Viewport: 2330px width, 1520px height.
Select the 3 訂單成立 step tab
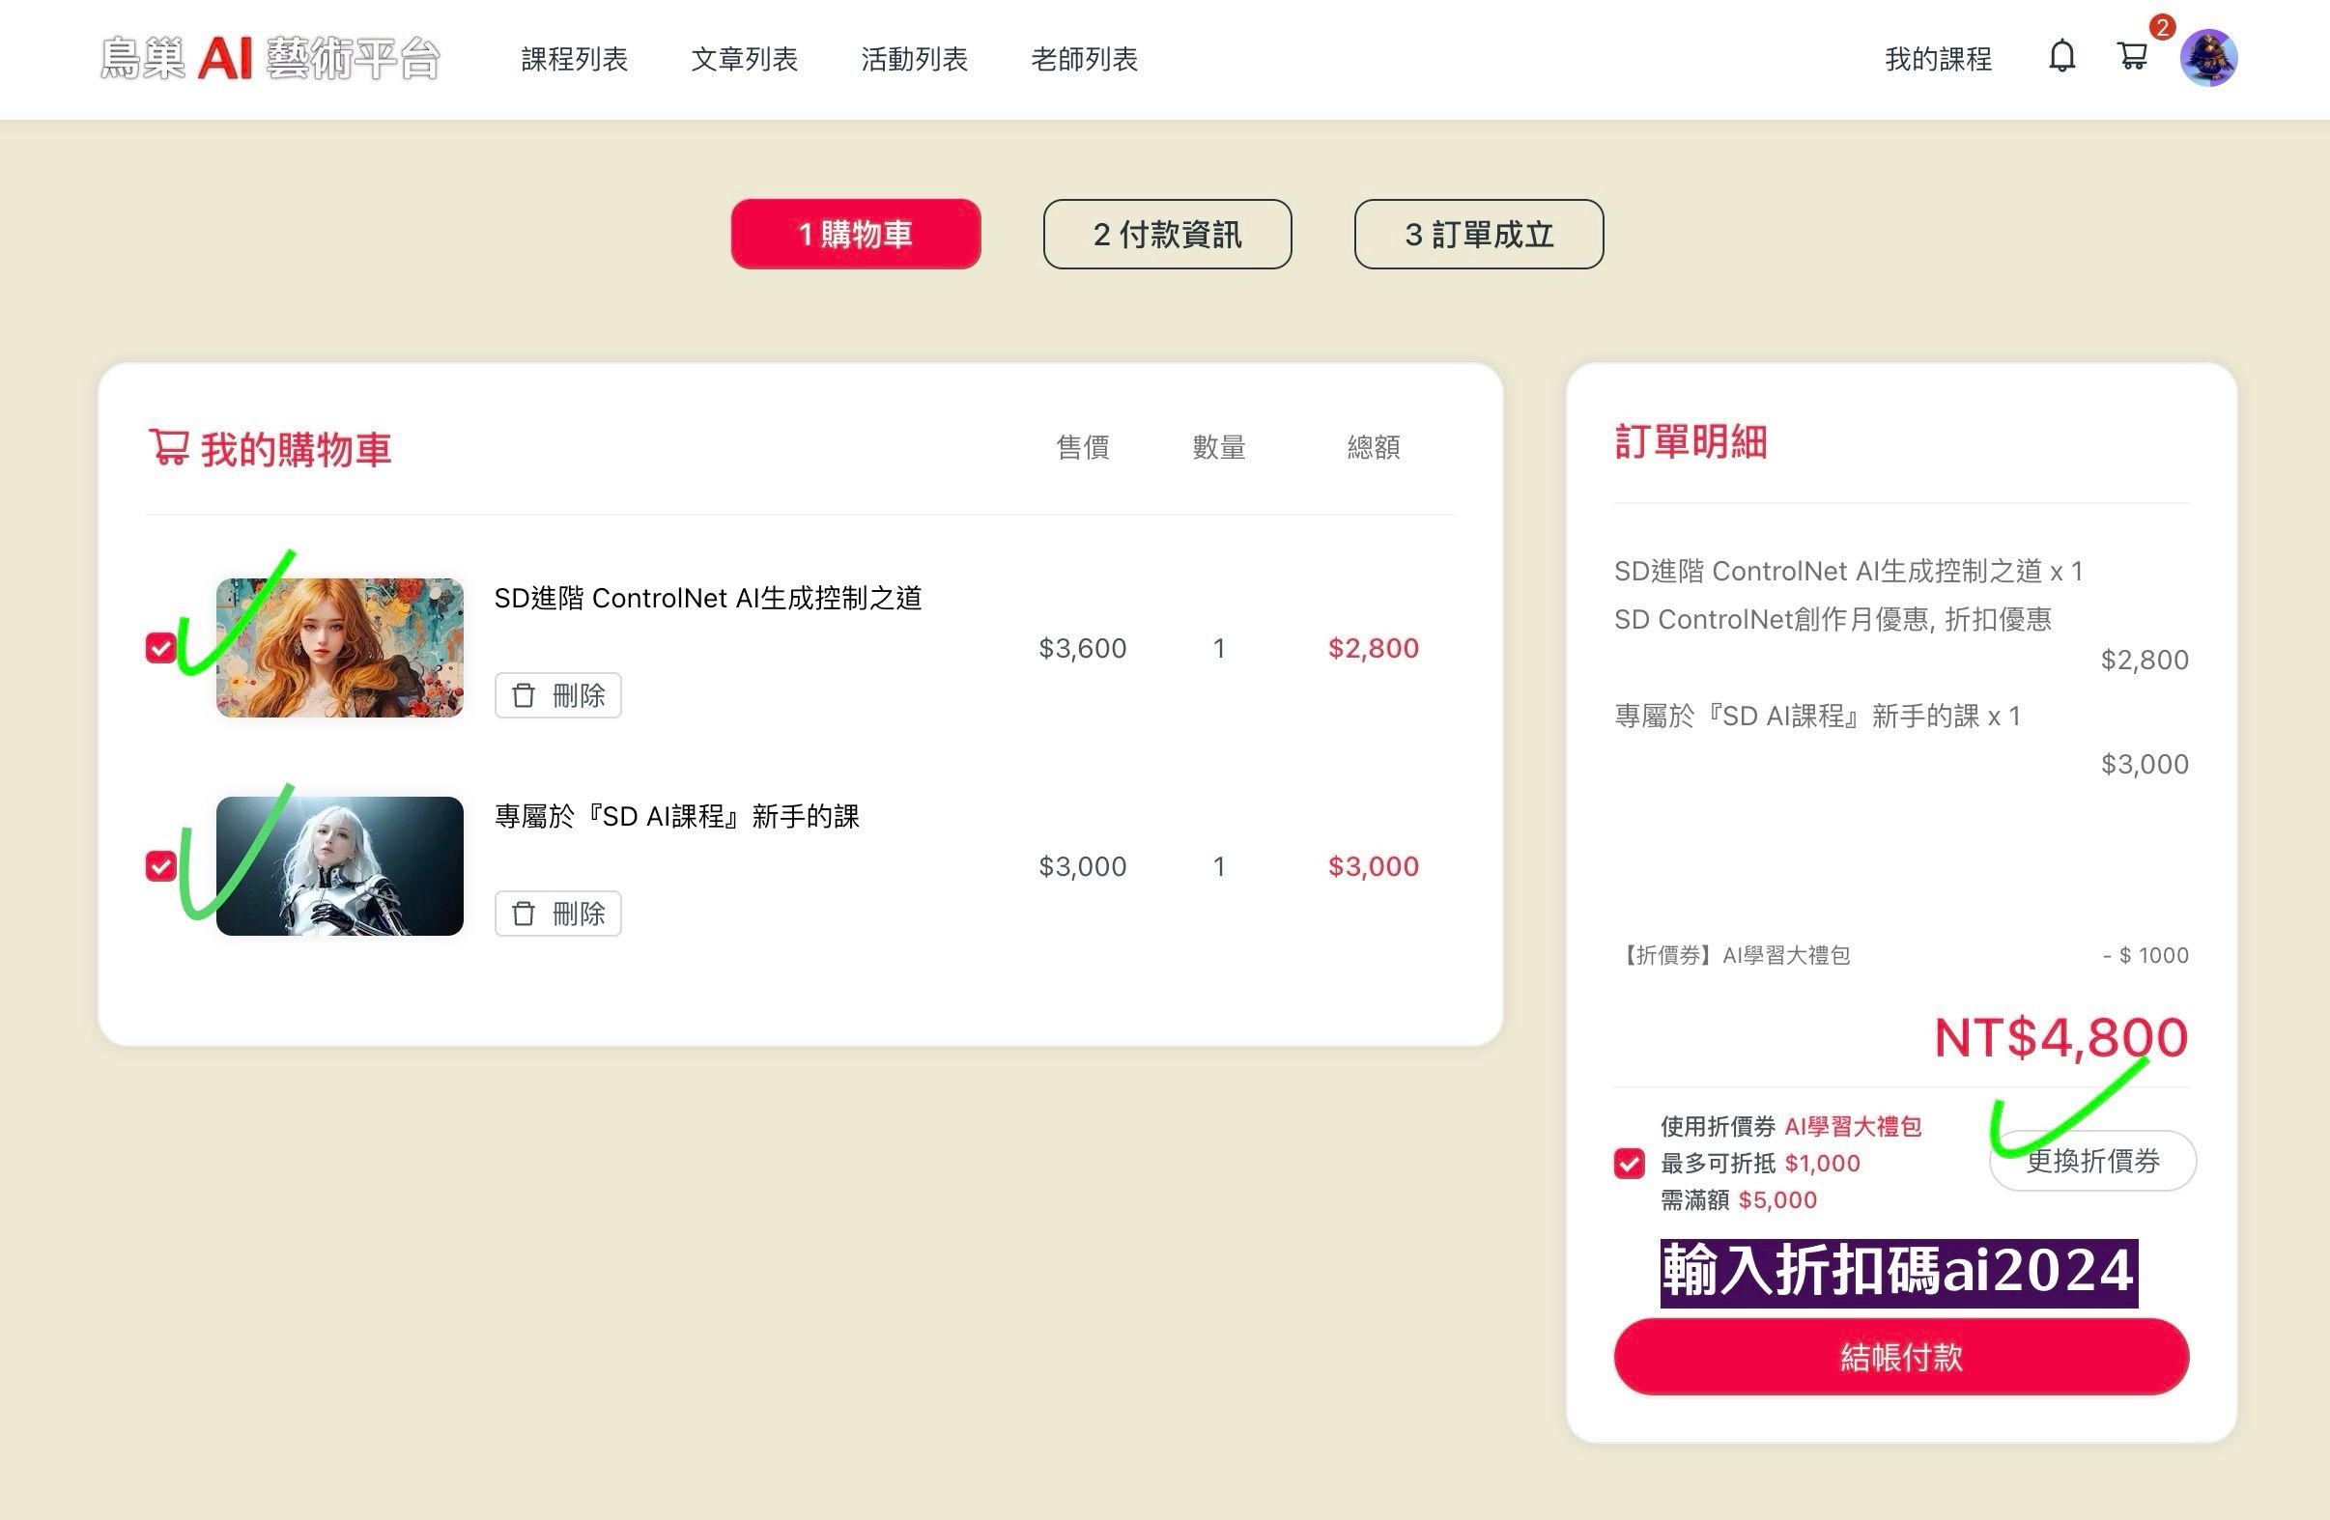tap(1478, 235)
